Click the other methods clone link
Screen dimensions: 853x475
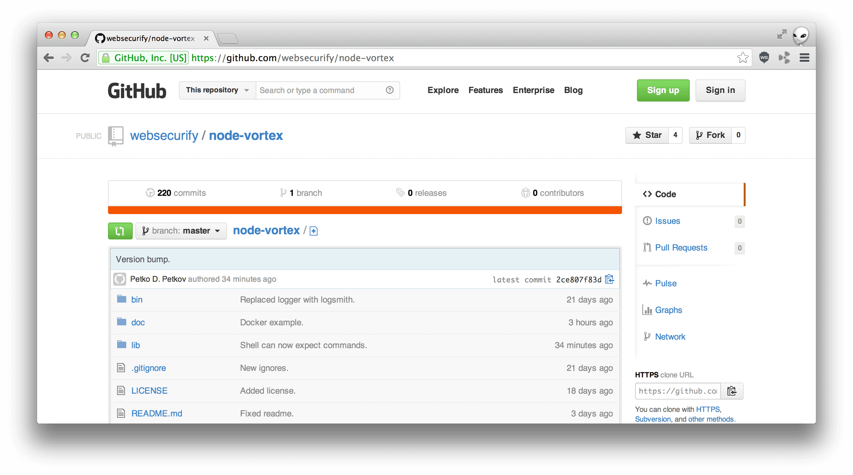[x=711, y=419]
